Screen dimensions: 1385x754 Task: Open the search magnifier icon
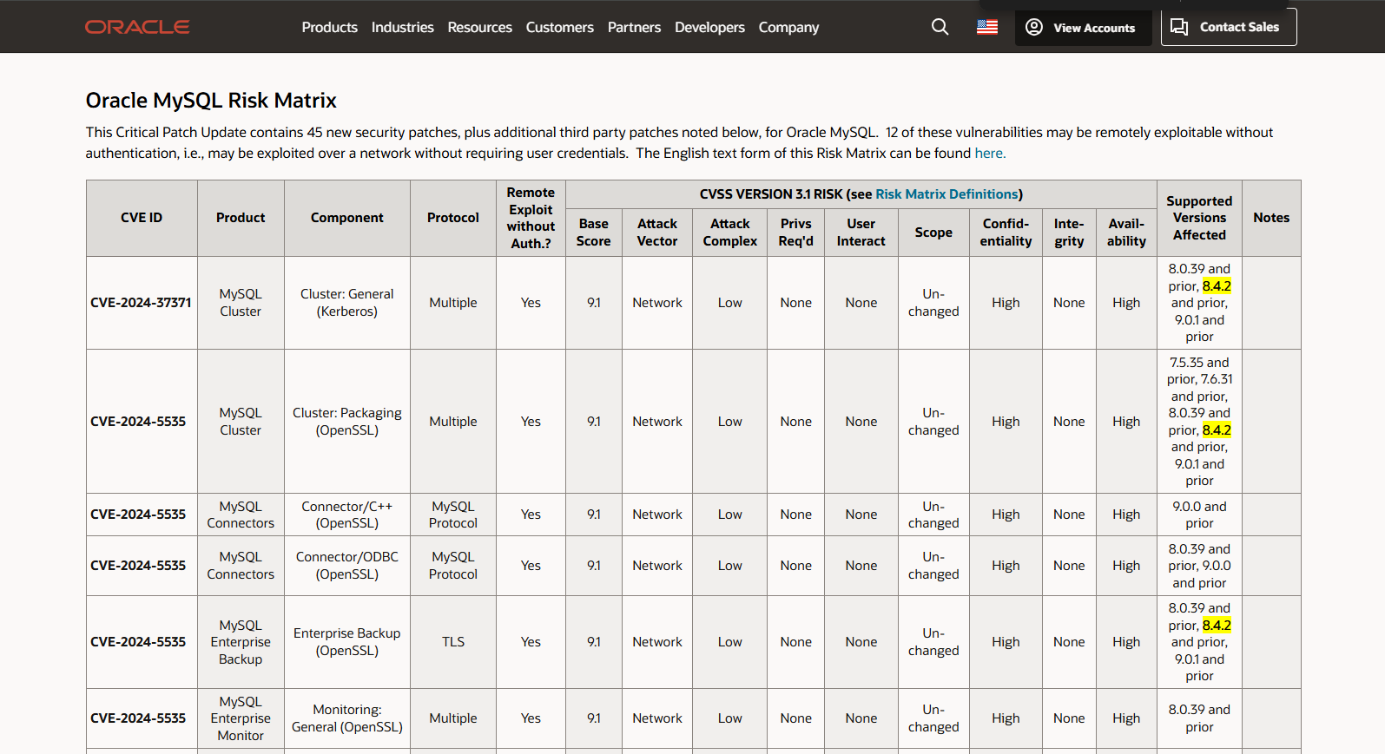pos(940,27)
